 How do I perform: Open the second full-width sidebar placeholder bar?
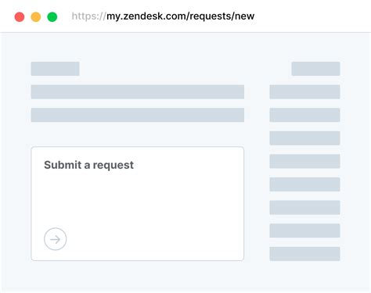pyautogui.click(x=304, y=115)
